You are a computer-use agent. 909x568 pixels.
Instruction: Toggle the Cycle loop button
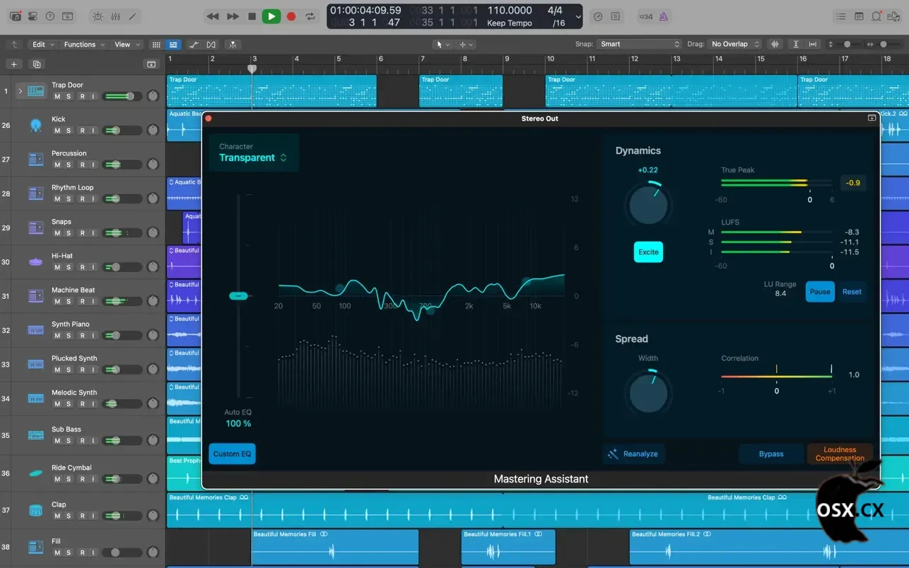click(310, 16)
